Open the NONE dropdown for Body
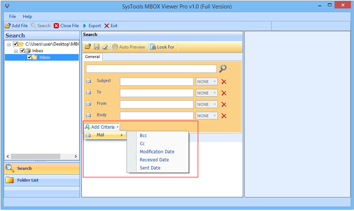The width and height of the screenshot is (354, 211). coord(206,116)
